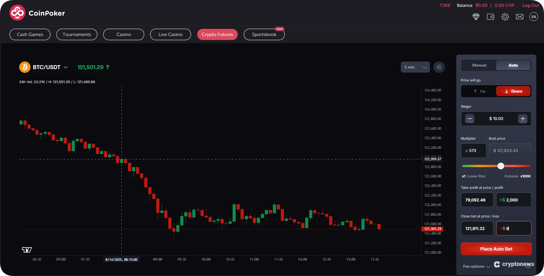Open the 5 min timeframe dropdown
The width and height of the screenshot is (544, 276).
point(415,67)
